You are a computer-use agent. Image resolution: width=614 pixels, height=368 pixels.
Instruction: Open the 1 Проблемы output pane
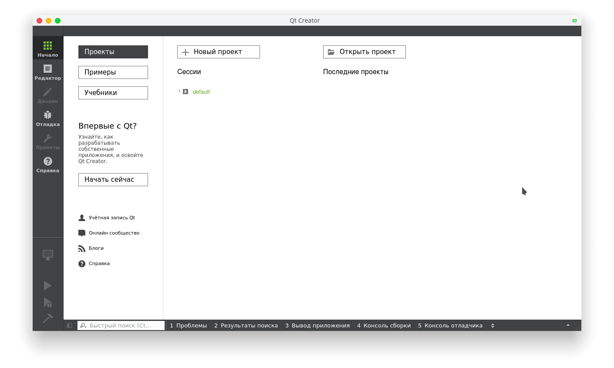tap(188, 326)
